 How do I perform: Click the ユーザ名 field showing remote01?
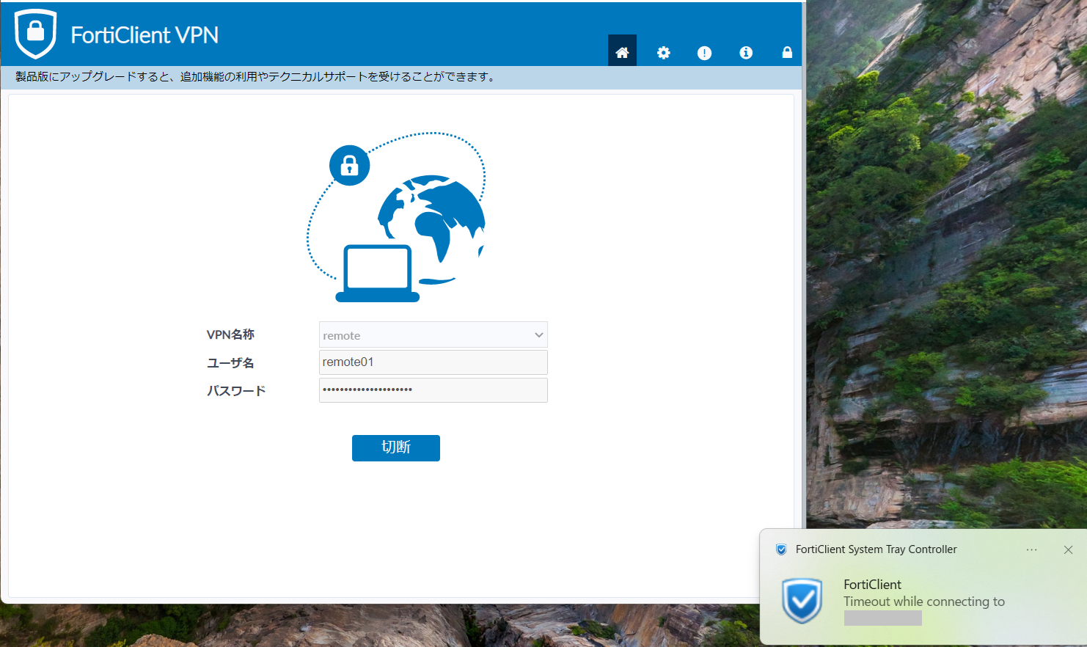pos(433,362)
